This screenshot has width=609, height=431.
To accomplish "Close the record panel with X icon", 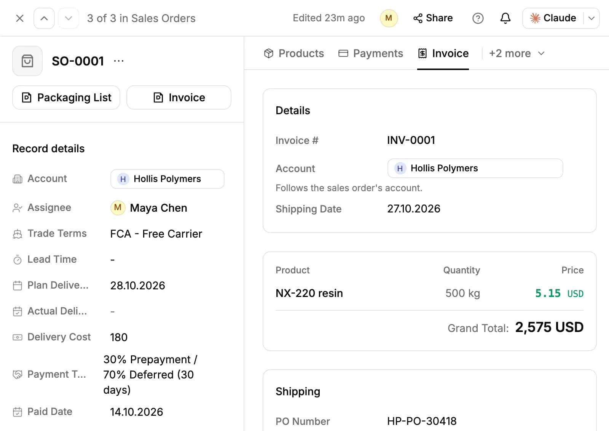I will coord(20,18).
